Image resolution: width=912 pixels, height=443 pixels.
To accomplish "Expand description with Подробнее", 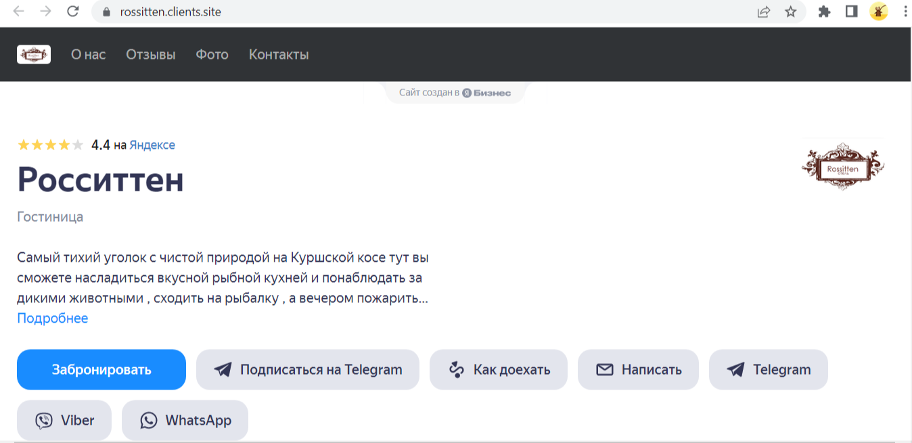I will tap(53, 318).
